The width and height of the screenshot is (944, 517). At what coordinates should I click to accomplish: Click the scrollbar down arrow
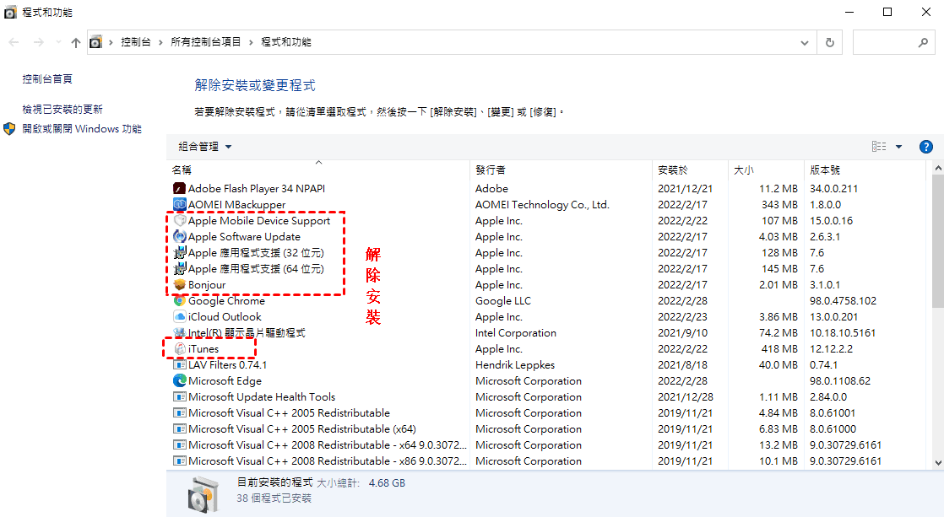[938, 463]
